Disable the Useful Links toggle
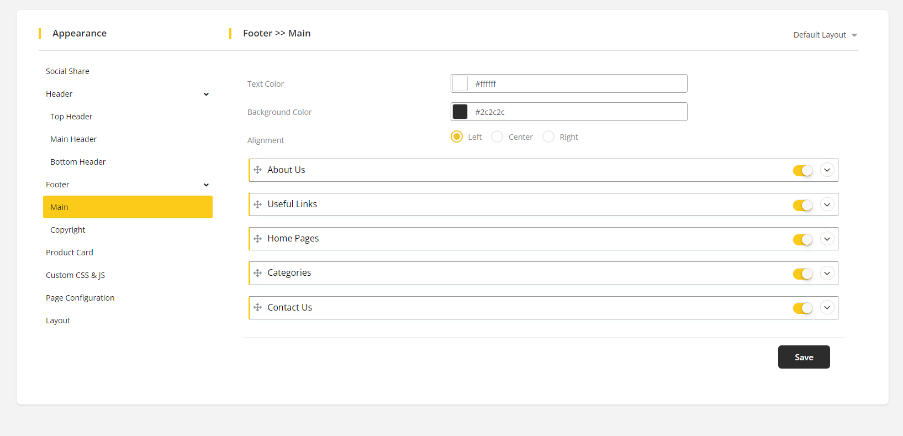903x436 pixels. pos(802,205)
